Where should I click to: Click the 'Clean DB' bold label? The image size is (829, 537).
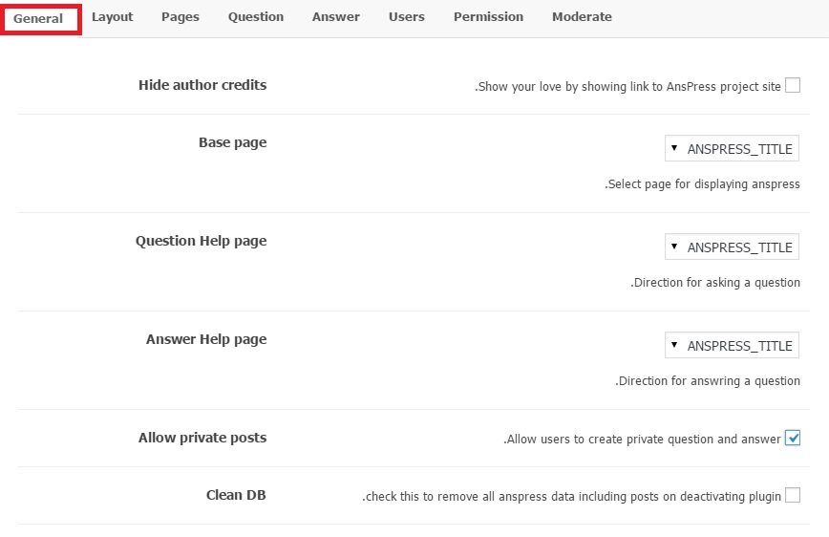[236, 495]
